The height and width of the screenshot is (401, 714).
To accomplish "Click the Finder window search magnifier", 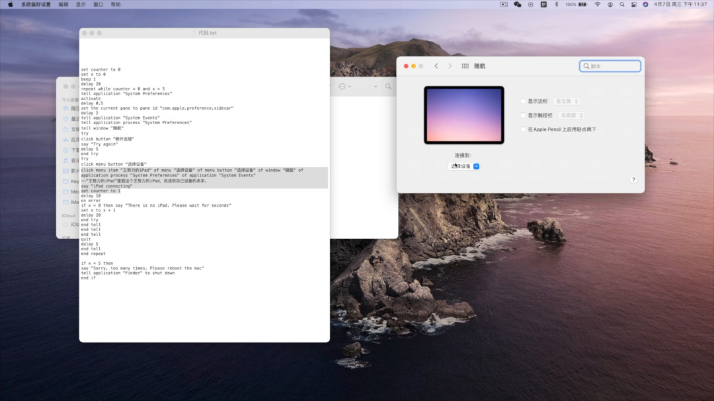I will tap(388, 87).
